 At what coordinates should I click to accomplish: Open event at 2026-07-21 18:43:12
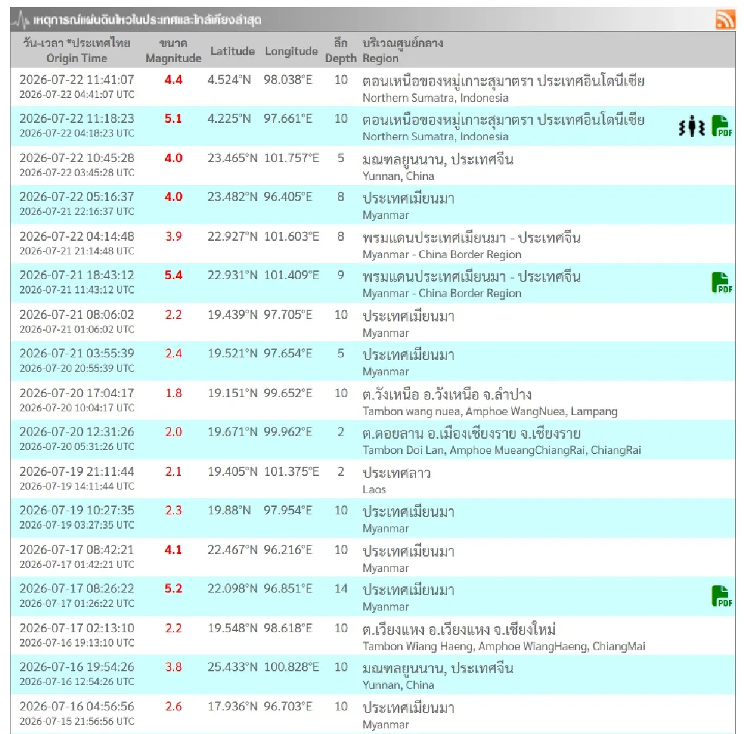tap(77, 275)
